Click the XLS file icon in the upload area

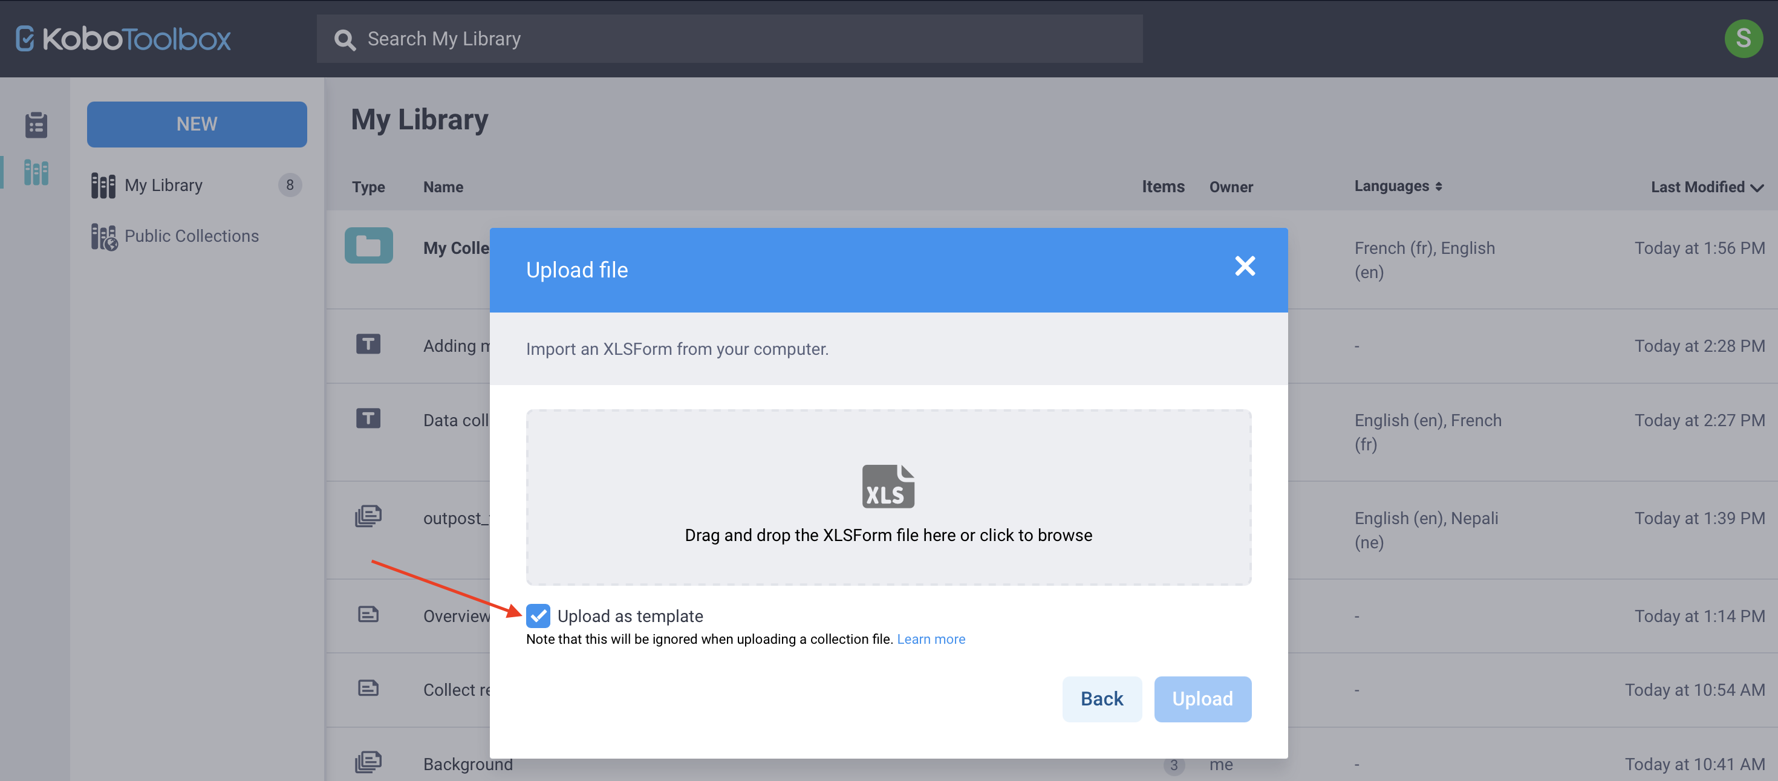[888, 486]
